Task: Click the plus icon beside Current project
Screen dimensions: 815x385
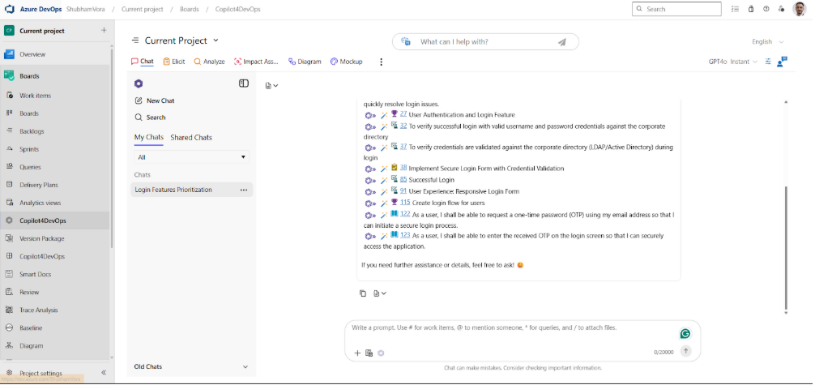Action: (104, 30)
